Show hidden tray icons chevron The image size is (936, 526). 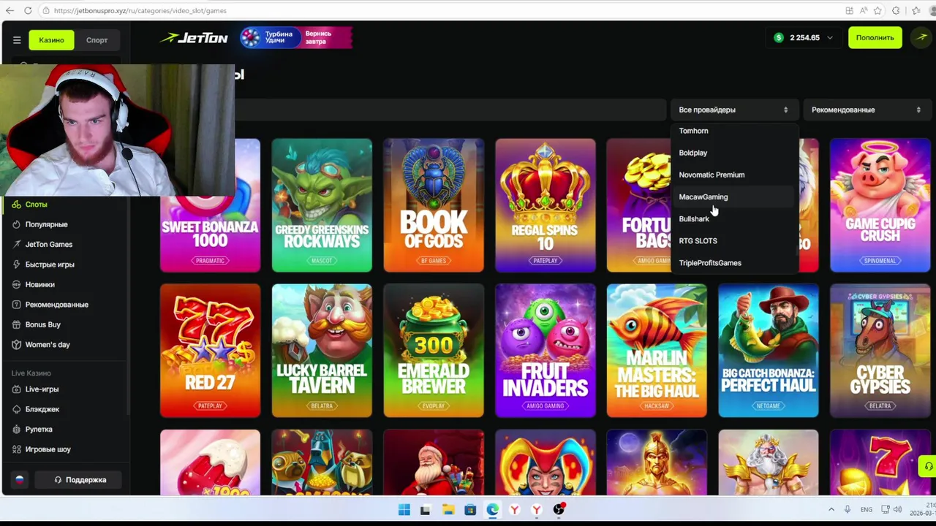(x=831, y=509)
